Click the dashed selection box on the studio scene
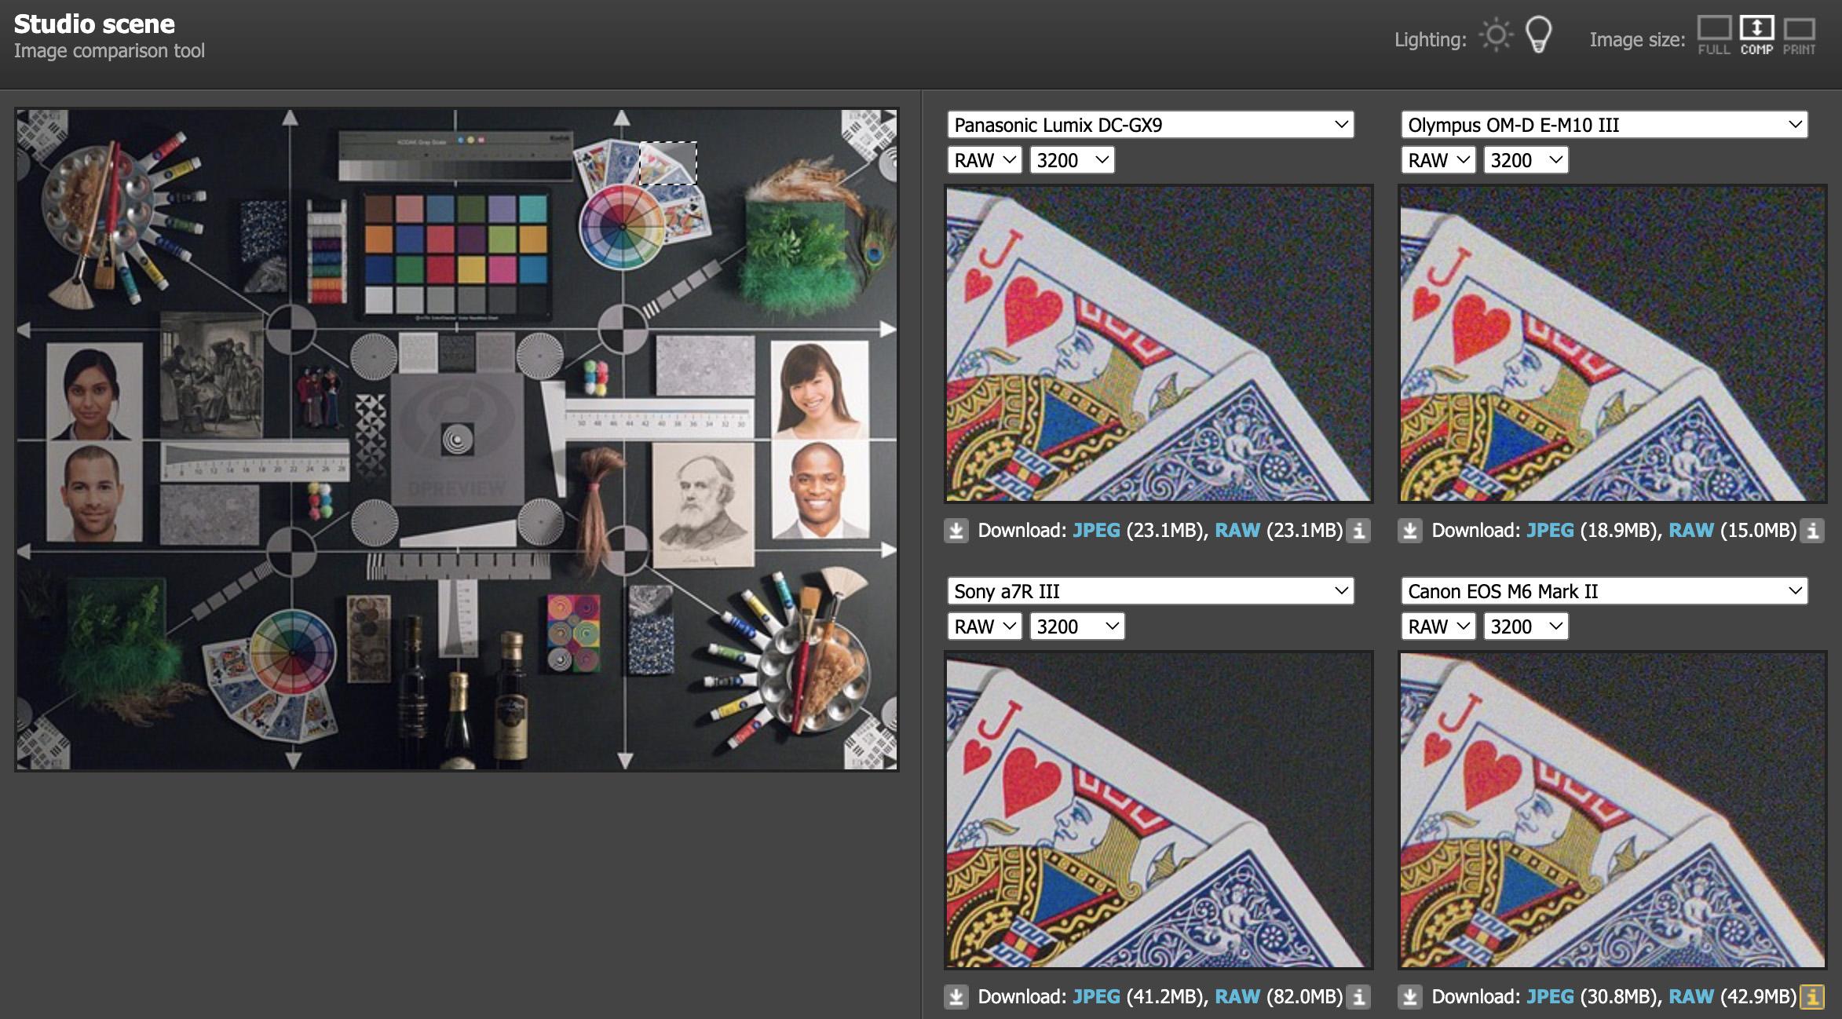The height and width of the screenshot is (1019, 1842). pyautogui.click(x=668, y=163)
